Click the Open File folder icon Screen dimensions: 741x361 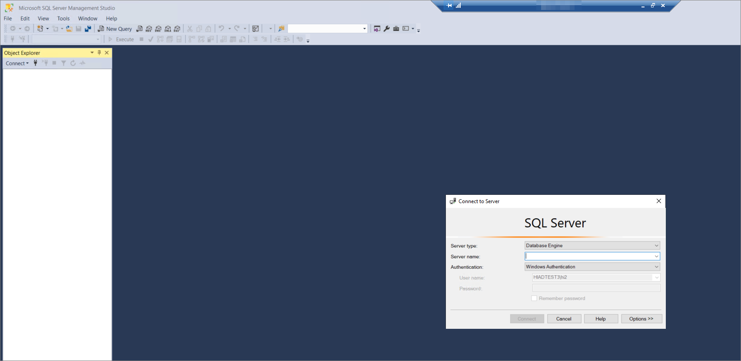tap(69, 29)
